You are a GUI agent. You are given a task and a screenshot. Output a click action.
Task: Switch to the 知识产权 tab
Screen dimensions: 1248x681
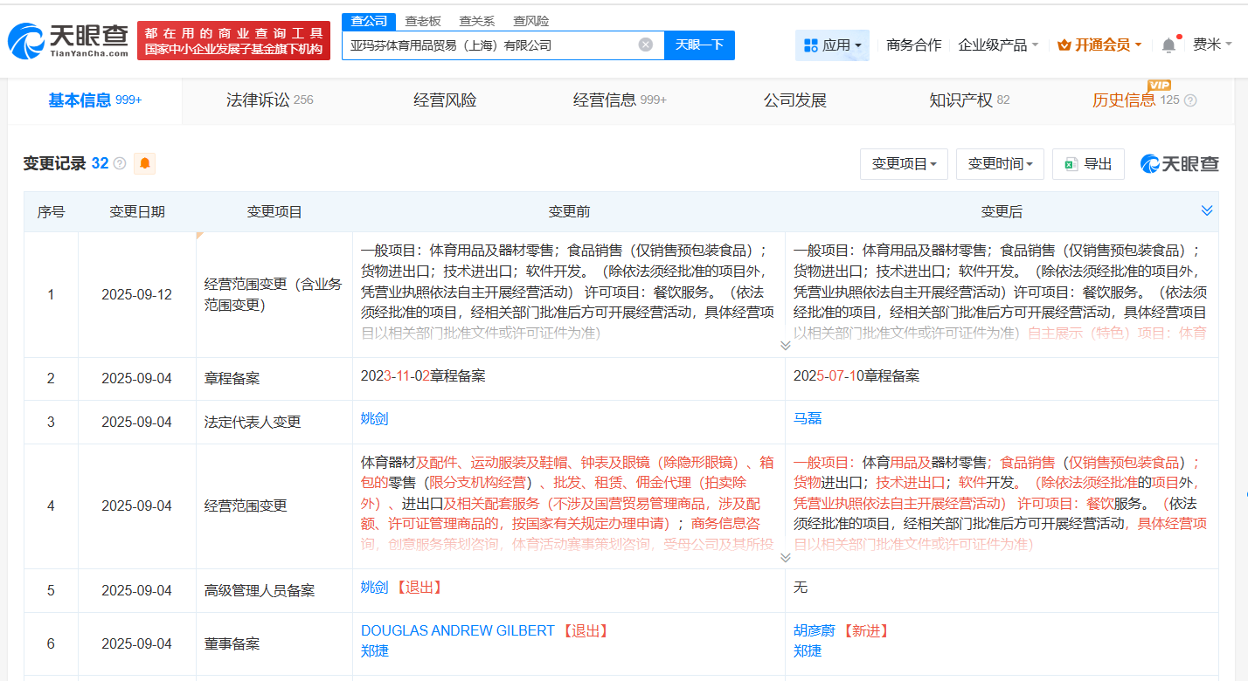[x=968, y=100]
